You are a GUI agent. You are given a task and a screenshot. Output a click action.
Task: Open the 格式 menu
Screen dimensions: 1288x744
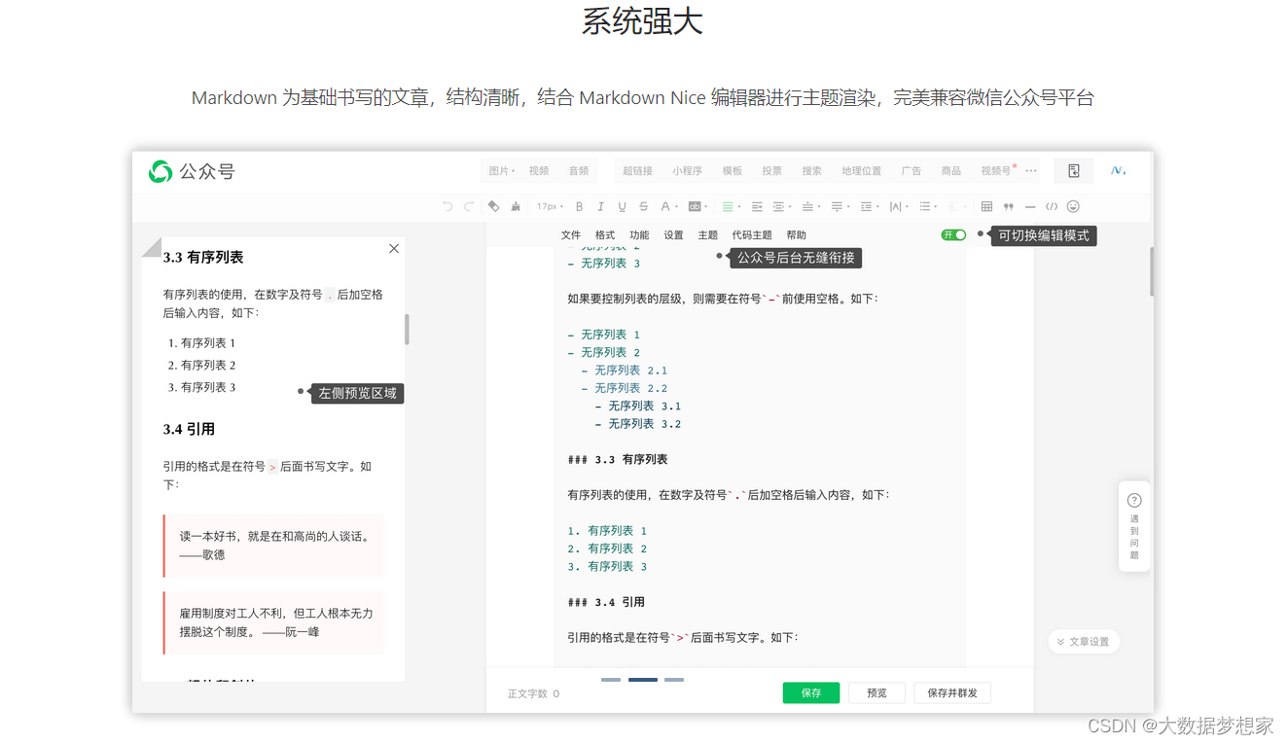point(605,235)
